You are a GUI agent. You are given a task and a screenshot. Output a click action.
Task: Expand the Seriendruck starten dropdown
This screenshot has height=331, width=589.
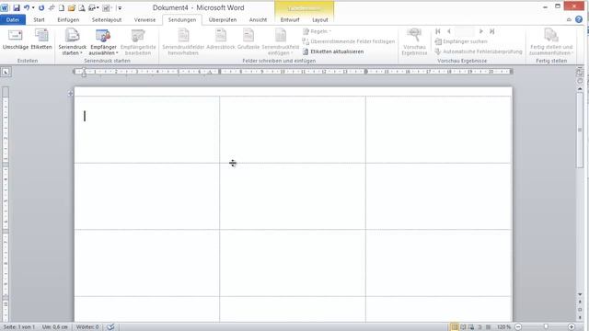(72, 42)
